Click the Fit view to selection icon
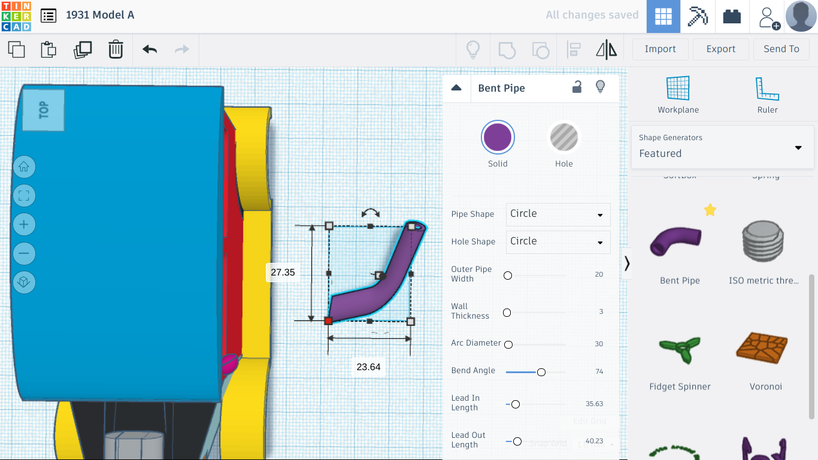The height and width of the screenshot is (460, 818). tap(24, 195)
